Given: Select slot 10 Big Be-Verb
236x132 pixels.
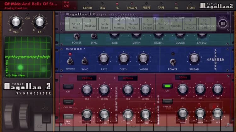Looking at the screenshot, I should 205,24.
